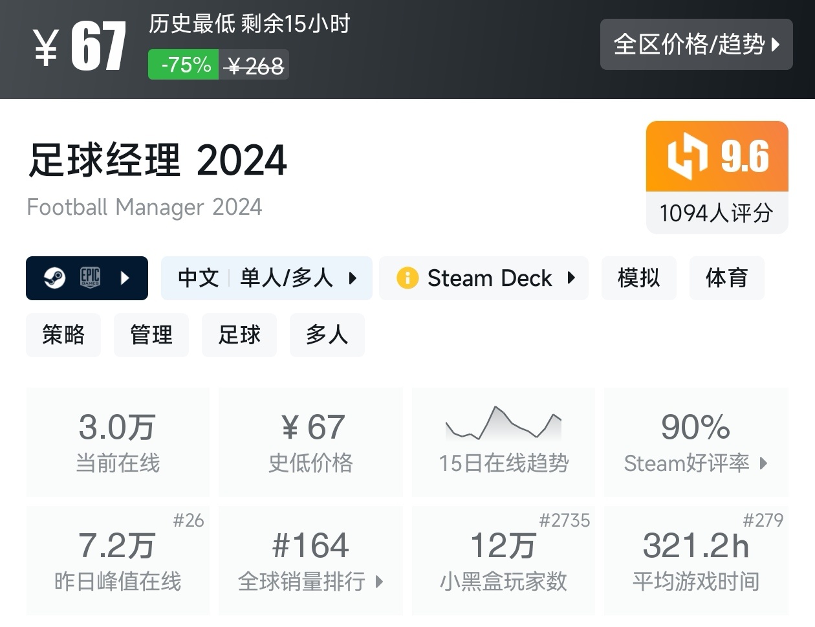Open the 15日在线趋势 chart

pos(503,442)
